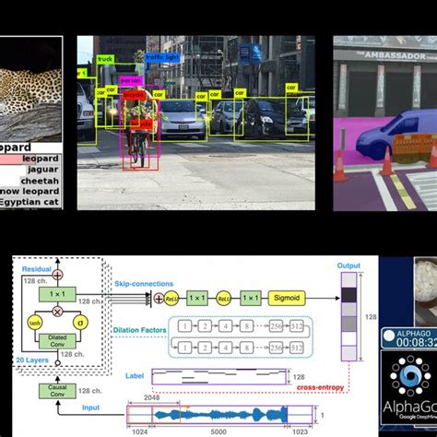
Task: Click the yellow sigma gate circle
Action: [80, 323]
